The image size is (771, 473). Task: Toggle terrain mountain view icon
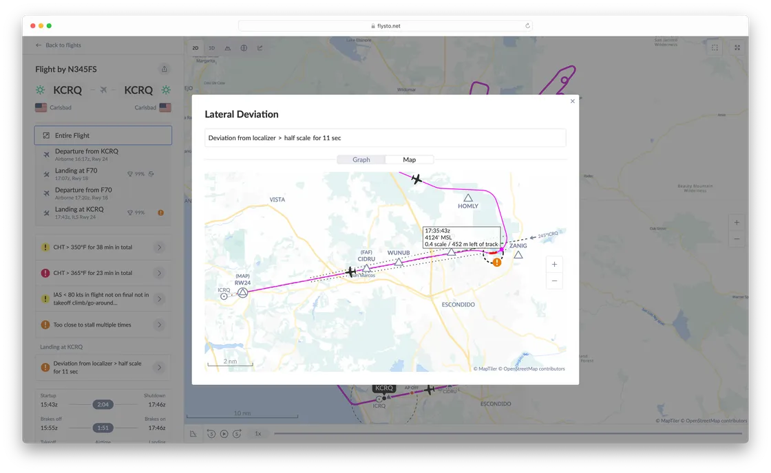(x=228, y=48)
